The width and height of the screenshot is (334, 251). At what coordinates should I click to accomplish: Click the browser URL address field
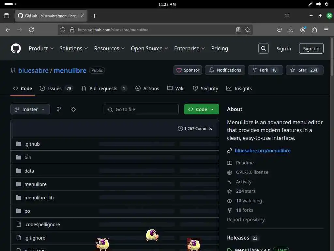click(x=155, y=30)
